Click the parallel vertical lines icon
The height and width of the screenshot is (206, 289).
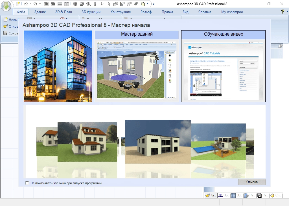point(95,4)
